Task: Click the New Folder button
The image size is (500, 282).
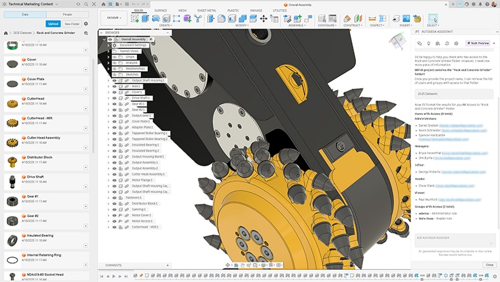Action: click(x=72, y=23)
